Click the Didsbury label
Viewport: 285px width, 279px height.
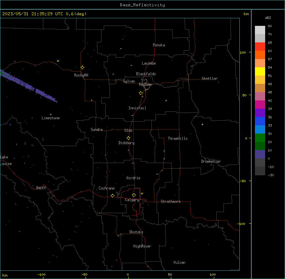pos(127,143)
